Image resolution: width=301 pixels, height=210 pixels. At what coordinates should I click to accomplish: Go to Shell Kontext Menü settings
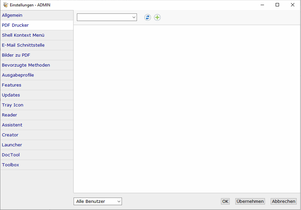37,35
